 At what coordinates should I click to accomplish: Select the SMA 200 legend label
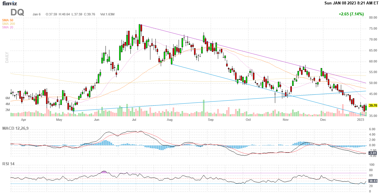pos(8,24)
